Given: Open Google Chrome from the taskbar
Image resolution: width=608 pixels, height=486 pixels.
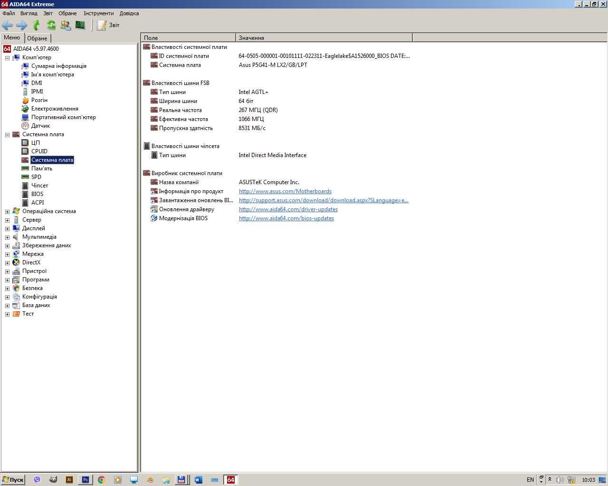Looking at the screenshot, I should [x=101, y=480].
